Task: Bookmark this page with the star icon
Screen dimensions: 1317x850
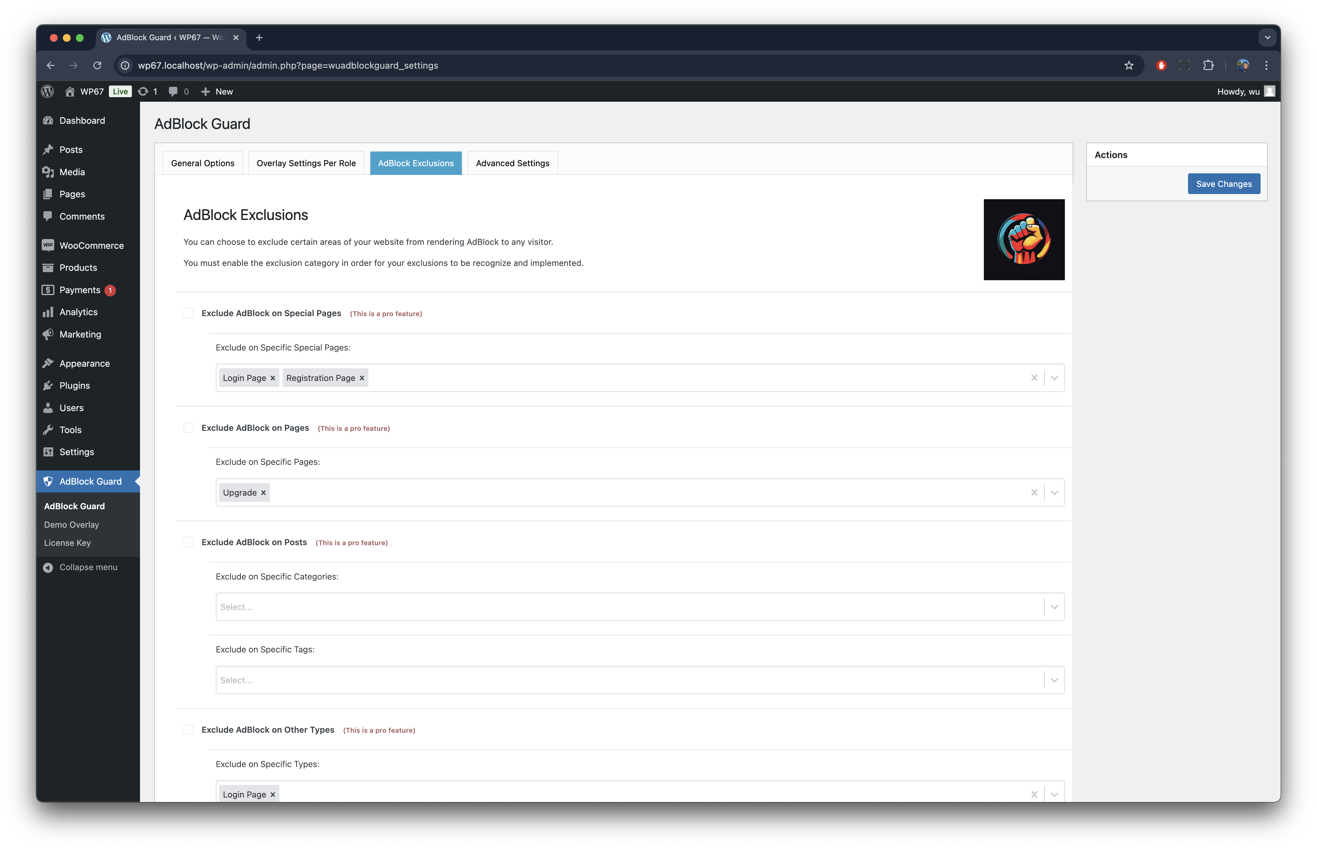Action: [1129, 66]
